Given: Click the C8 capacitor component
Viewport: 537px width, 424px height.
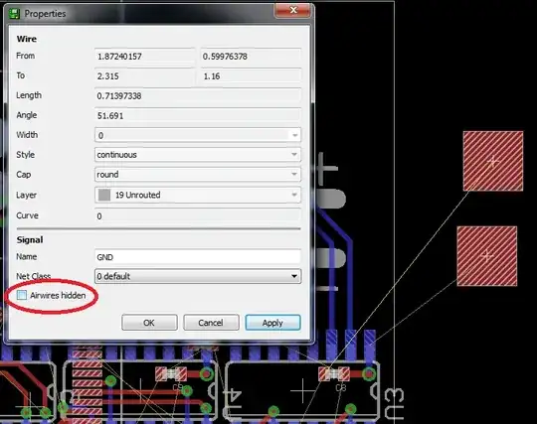Looking at the screenshot, I should tap(334, 374).
